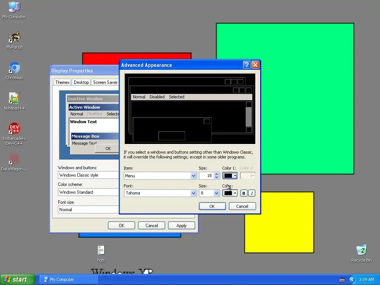Image resolution: width=380 pixels, height=285 pixels.
Task: Toggle bold font style button
Action: tap(244, 193)
